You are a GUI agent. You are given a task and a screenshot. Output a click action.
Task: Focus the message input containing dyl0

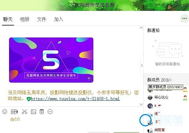tap(71, 124)
